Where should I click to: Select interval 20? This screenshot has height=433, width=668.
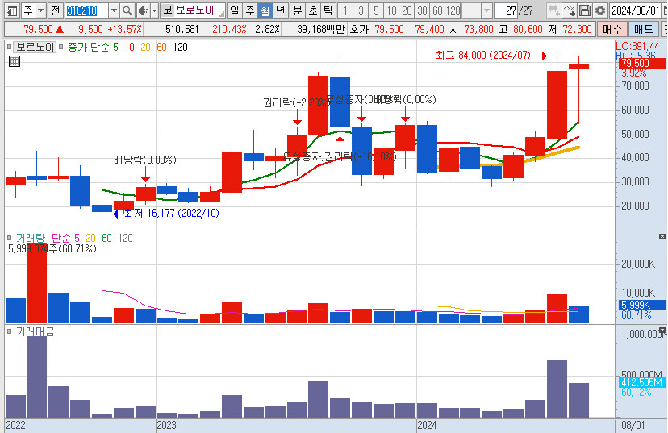pyautogui.click(x=407, y=10)
